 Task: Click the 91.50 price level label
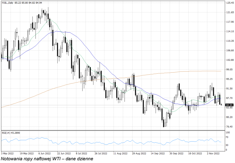point(229,89)
